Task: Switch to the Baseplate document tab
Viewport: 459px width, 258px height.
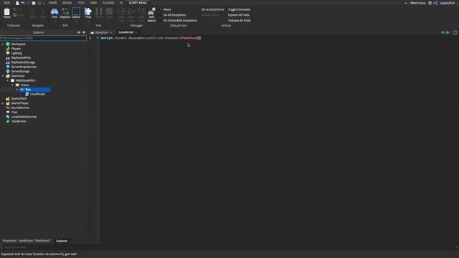Action: (x=102, y=32)
